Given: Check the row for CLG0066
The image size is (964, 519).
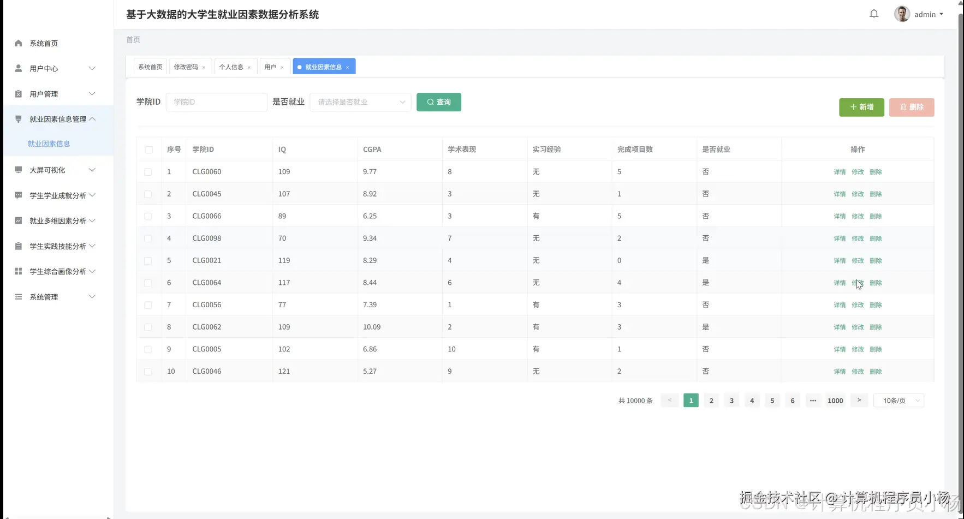Looking at the screenshot, I should pyautogui.click(x=148, y=216).
